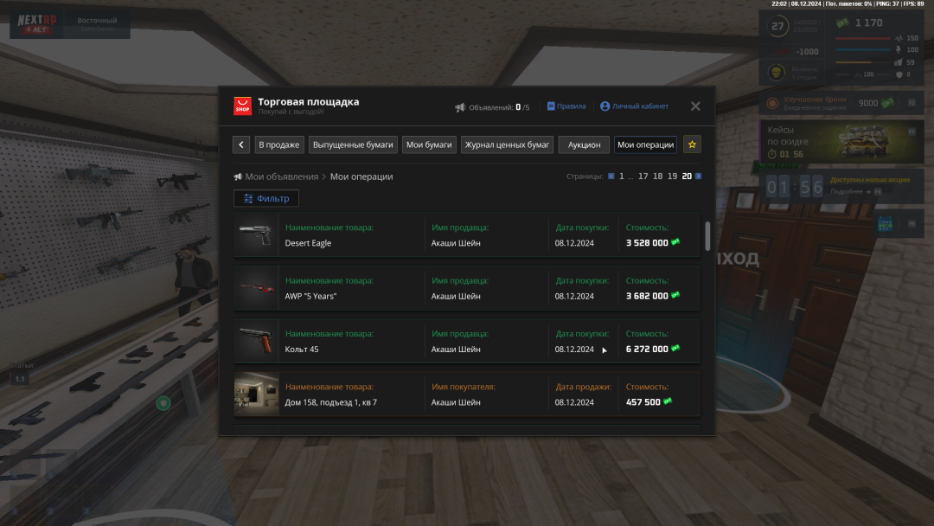The width and height of the screenshot is (934, 526).
Task: Select the Мои бумаги tab
Action: (x=429, y=144)
